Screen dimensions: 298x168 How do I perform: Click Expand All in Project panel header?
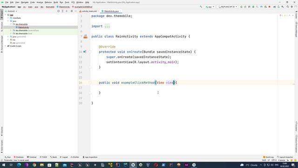[x=62, y=11]
